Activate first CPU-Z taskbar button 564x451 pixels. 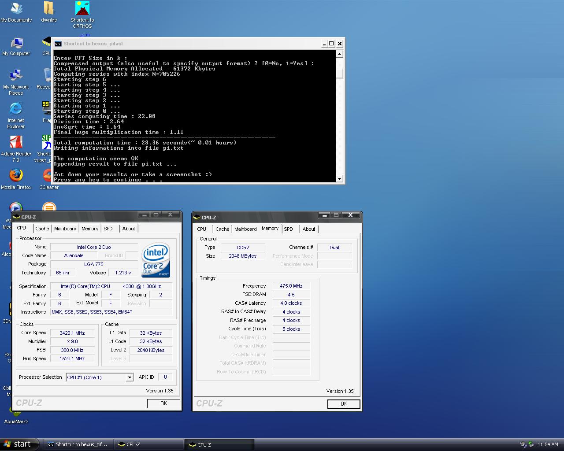pos(148,444)
